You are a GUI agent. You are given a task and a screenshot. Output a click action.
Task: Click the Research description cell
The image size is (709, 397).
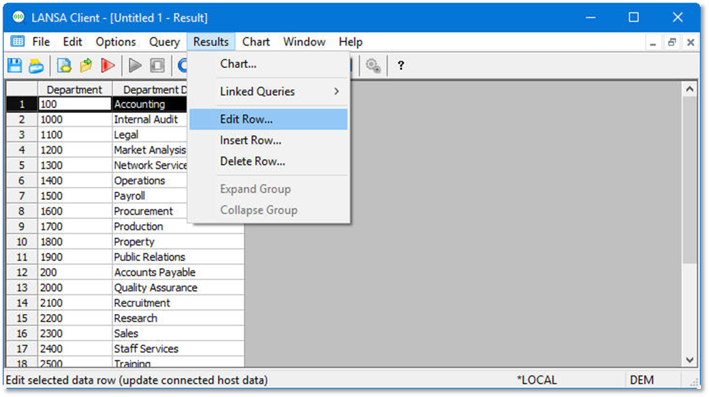tap(178, 319)
